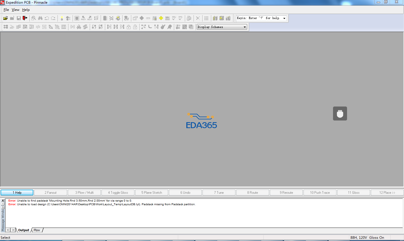The image size is (404, 241).
Task: Click the yellow highlight lamp icon
Action: click(x=62, y=18)
